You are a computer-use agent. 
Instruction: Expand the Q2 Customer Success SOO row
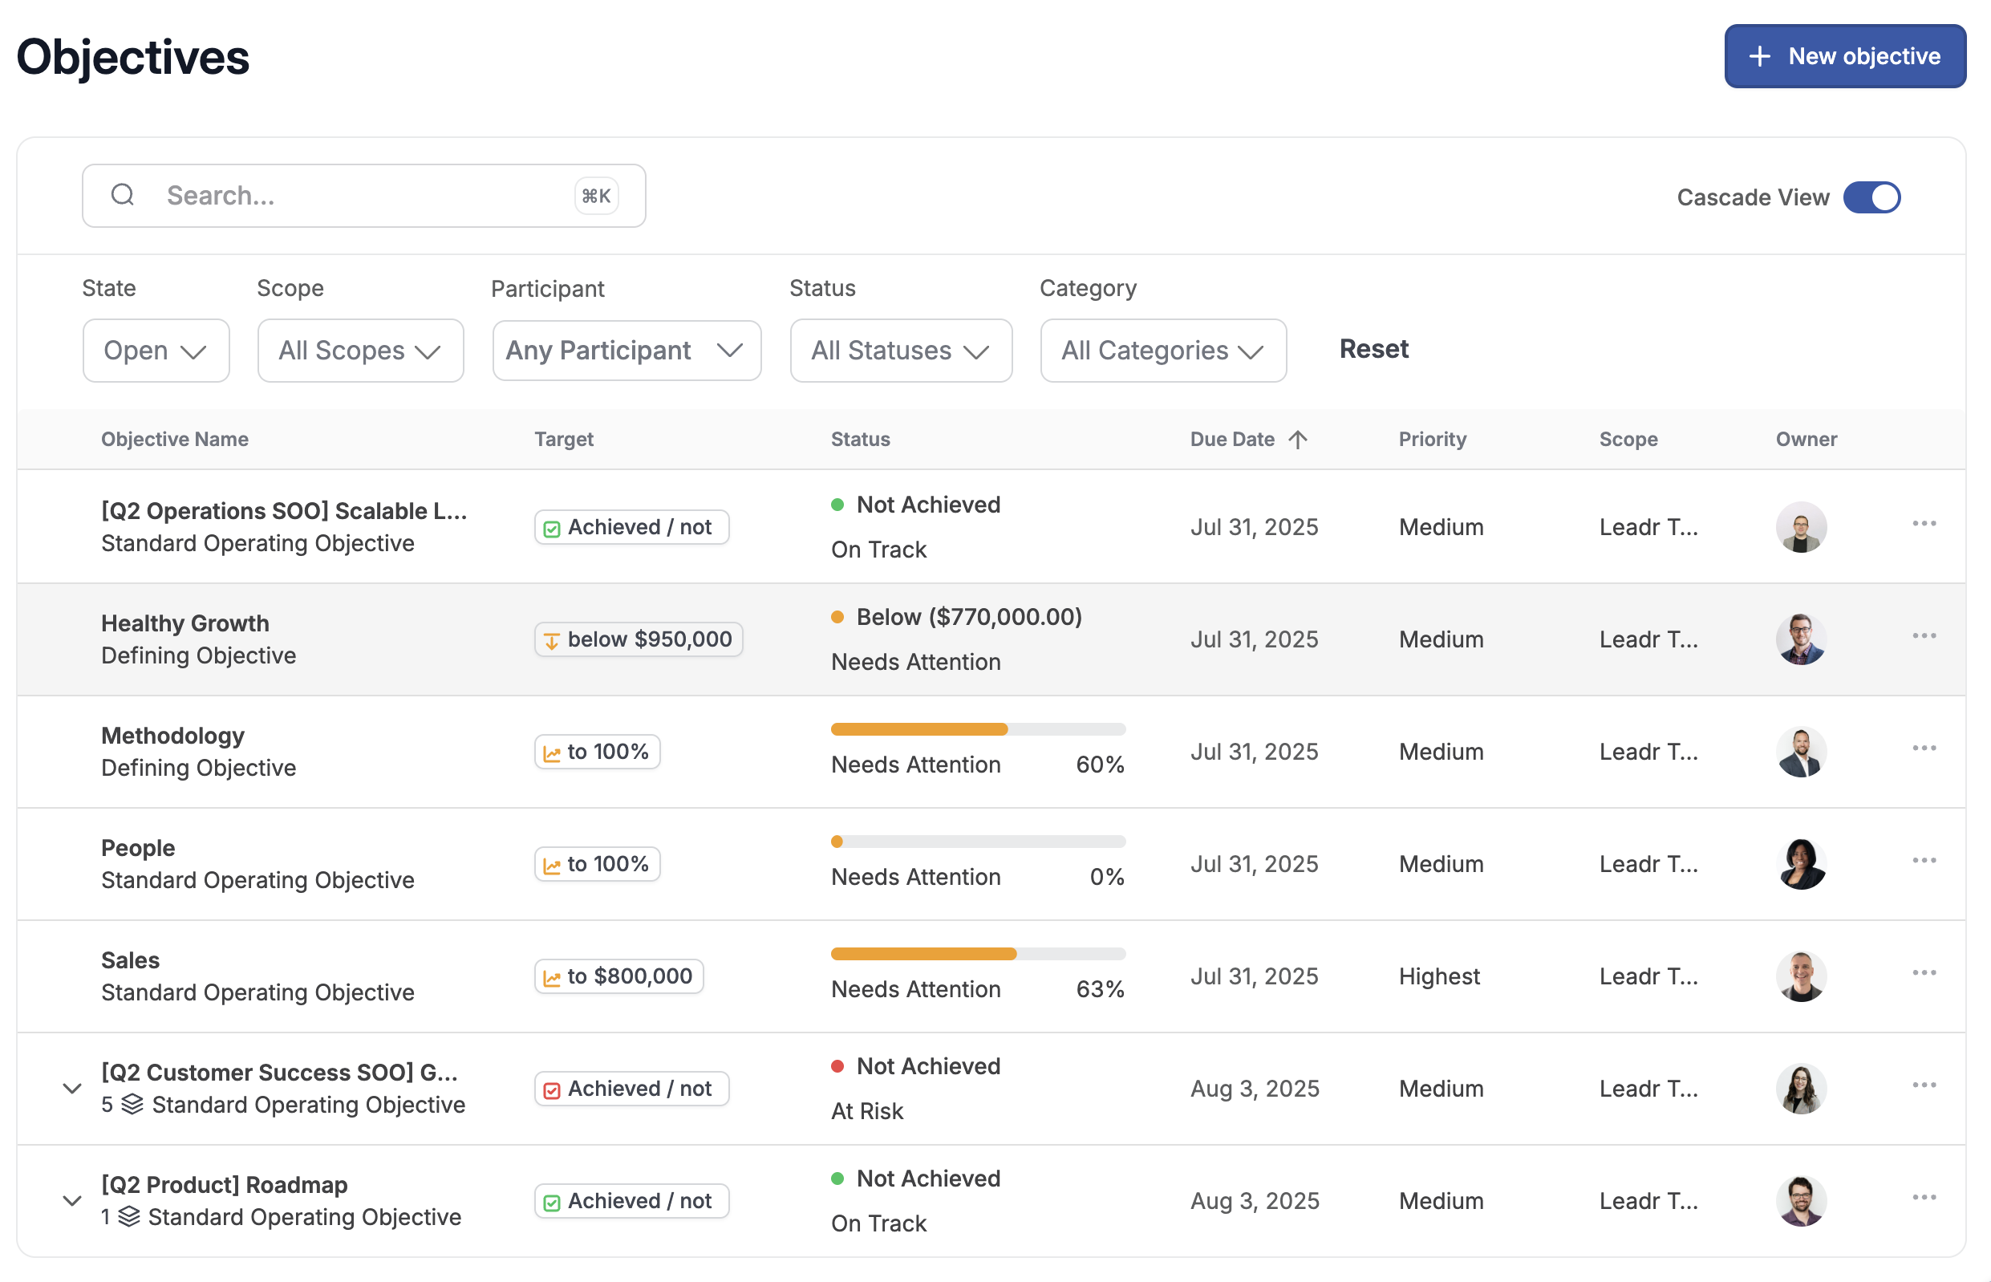point(72,1088)
